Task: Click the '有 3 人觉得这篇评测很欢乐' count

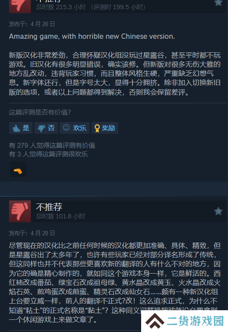Action: point(48,154)
